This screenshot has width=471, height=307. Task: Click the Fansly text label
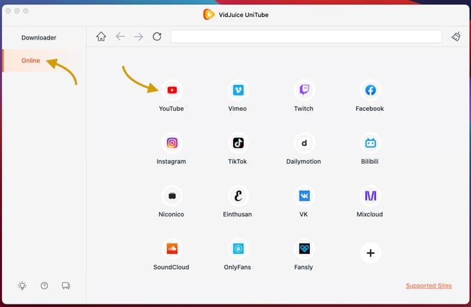pos(303,267)
